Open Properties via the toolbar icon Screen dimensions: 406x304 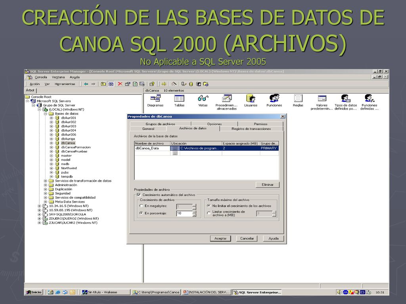(127, 84)
